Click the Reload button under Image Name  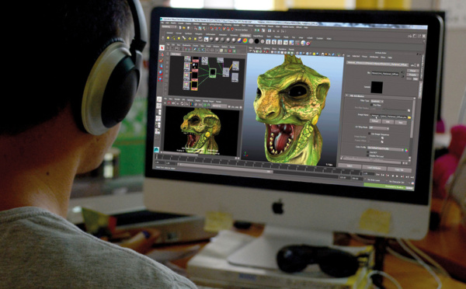pos(375,121)
